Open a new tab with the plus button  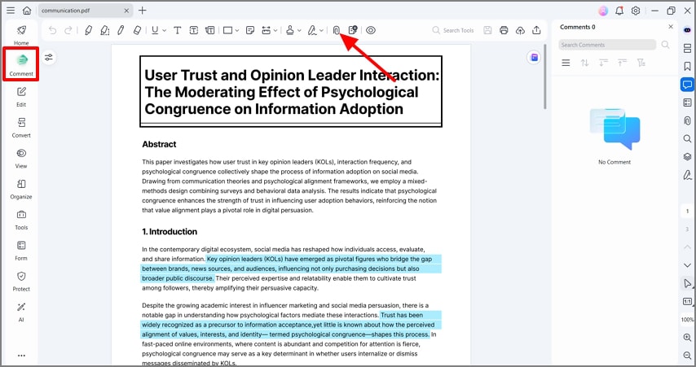pos(142,11)
